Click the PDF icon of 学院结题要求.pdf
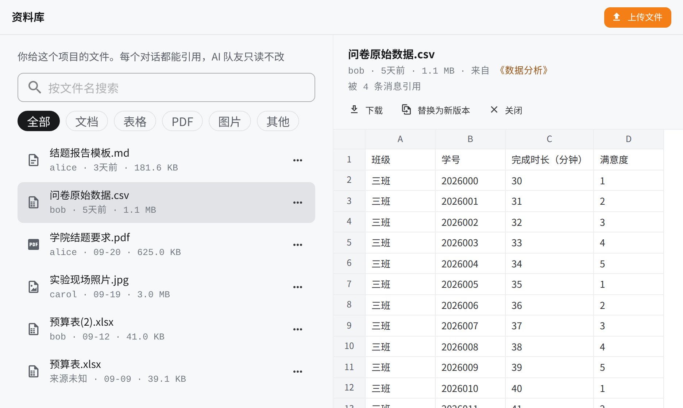 (34, 245)
